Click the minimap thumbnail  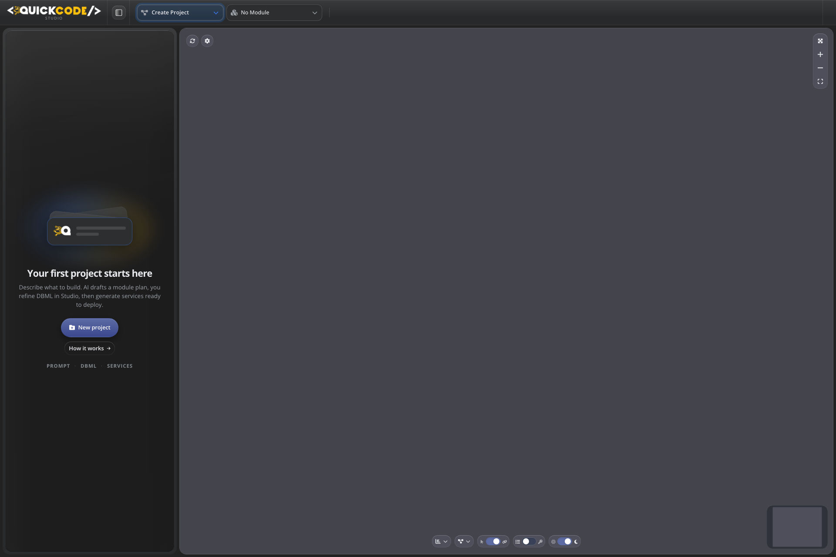[797, 527]
